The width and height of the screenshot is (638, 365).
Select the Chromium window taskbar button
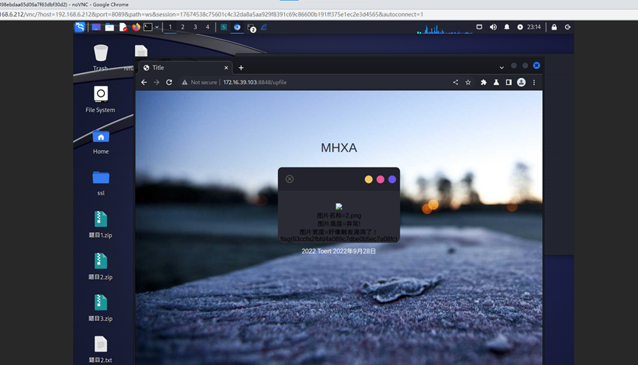tap(237, 27)
